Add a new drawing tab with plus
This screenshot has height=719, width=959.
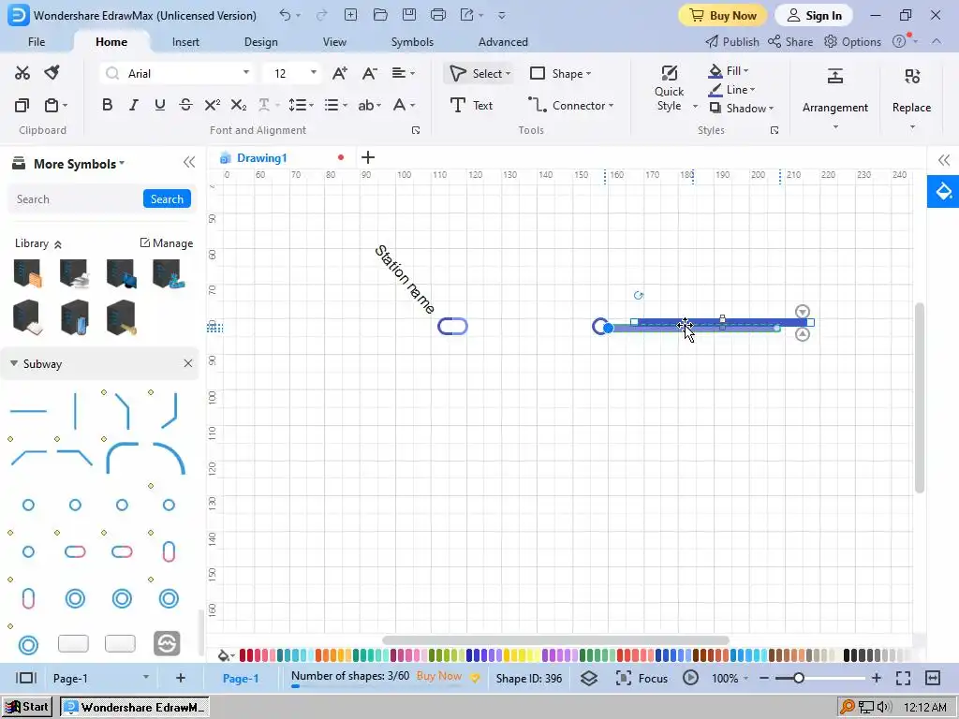pyautogui.click(x=367, y=157)
